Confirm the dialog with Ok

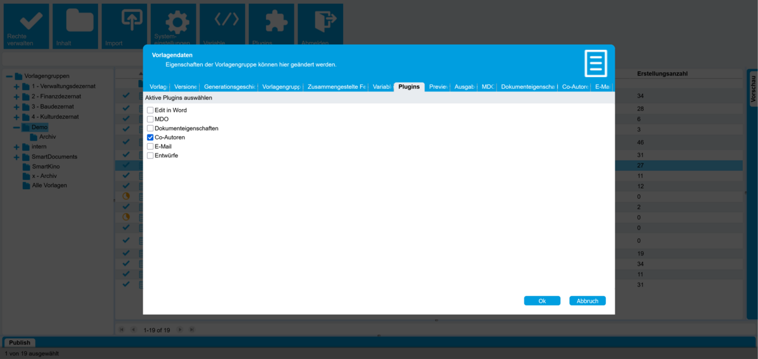click(x=541, y=301)
